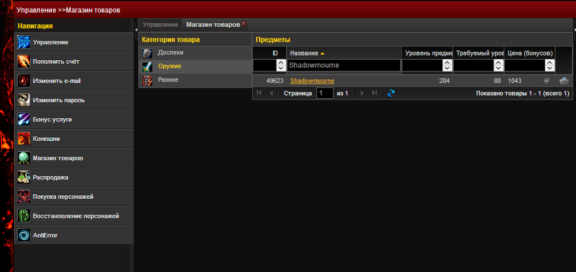Image resolution: width=576 pixels, height=272 pixels.
Task: Decrease the Требуемый уровень filter value
Action: pos(498,69)
